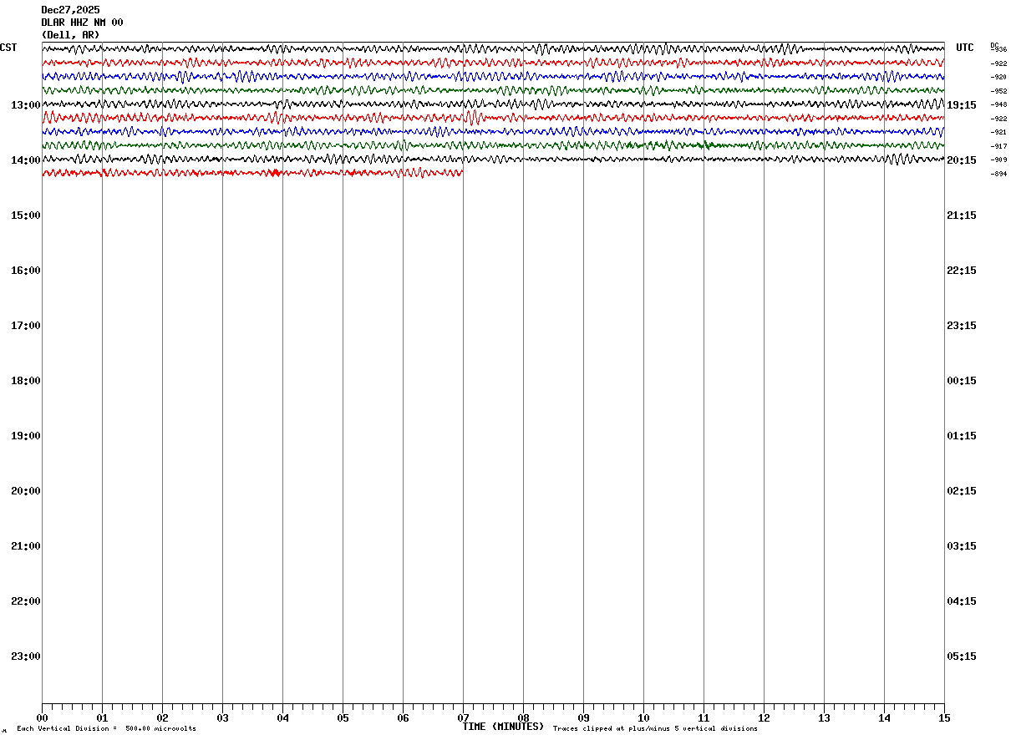Click the 20:00 CST time label
This screenshot has height=740, width=1011.
click(26, 491)
